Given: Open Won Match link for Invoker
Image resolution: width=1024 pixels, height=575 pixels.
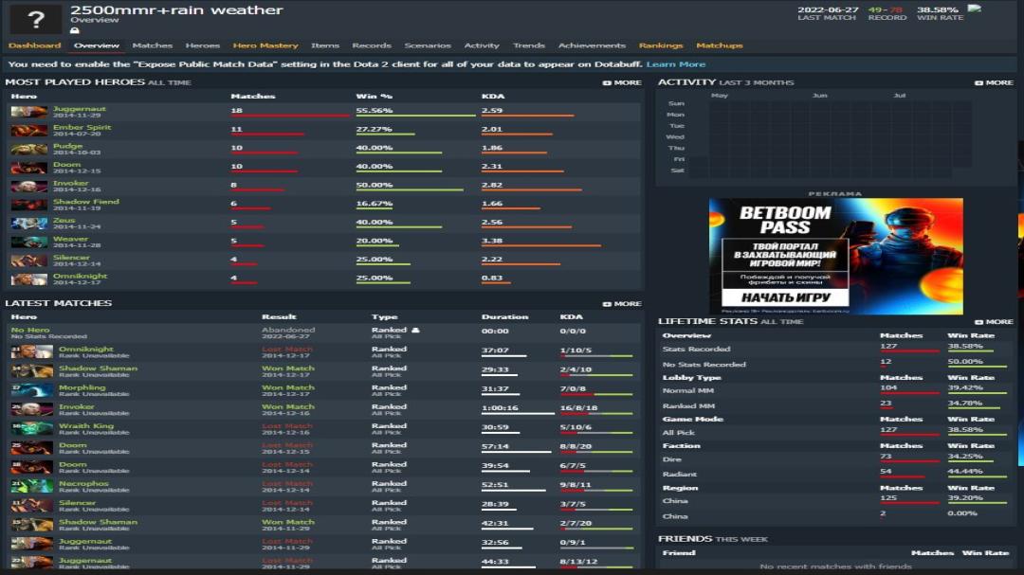Looking at the screenshot, I should (288, 406).
